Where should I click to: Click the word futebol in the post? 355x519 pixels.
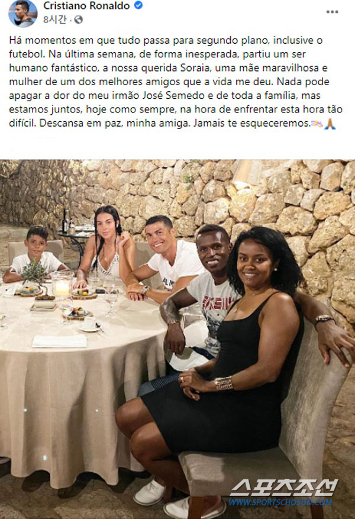point(25,54)
